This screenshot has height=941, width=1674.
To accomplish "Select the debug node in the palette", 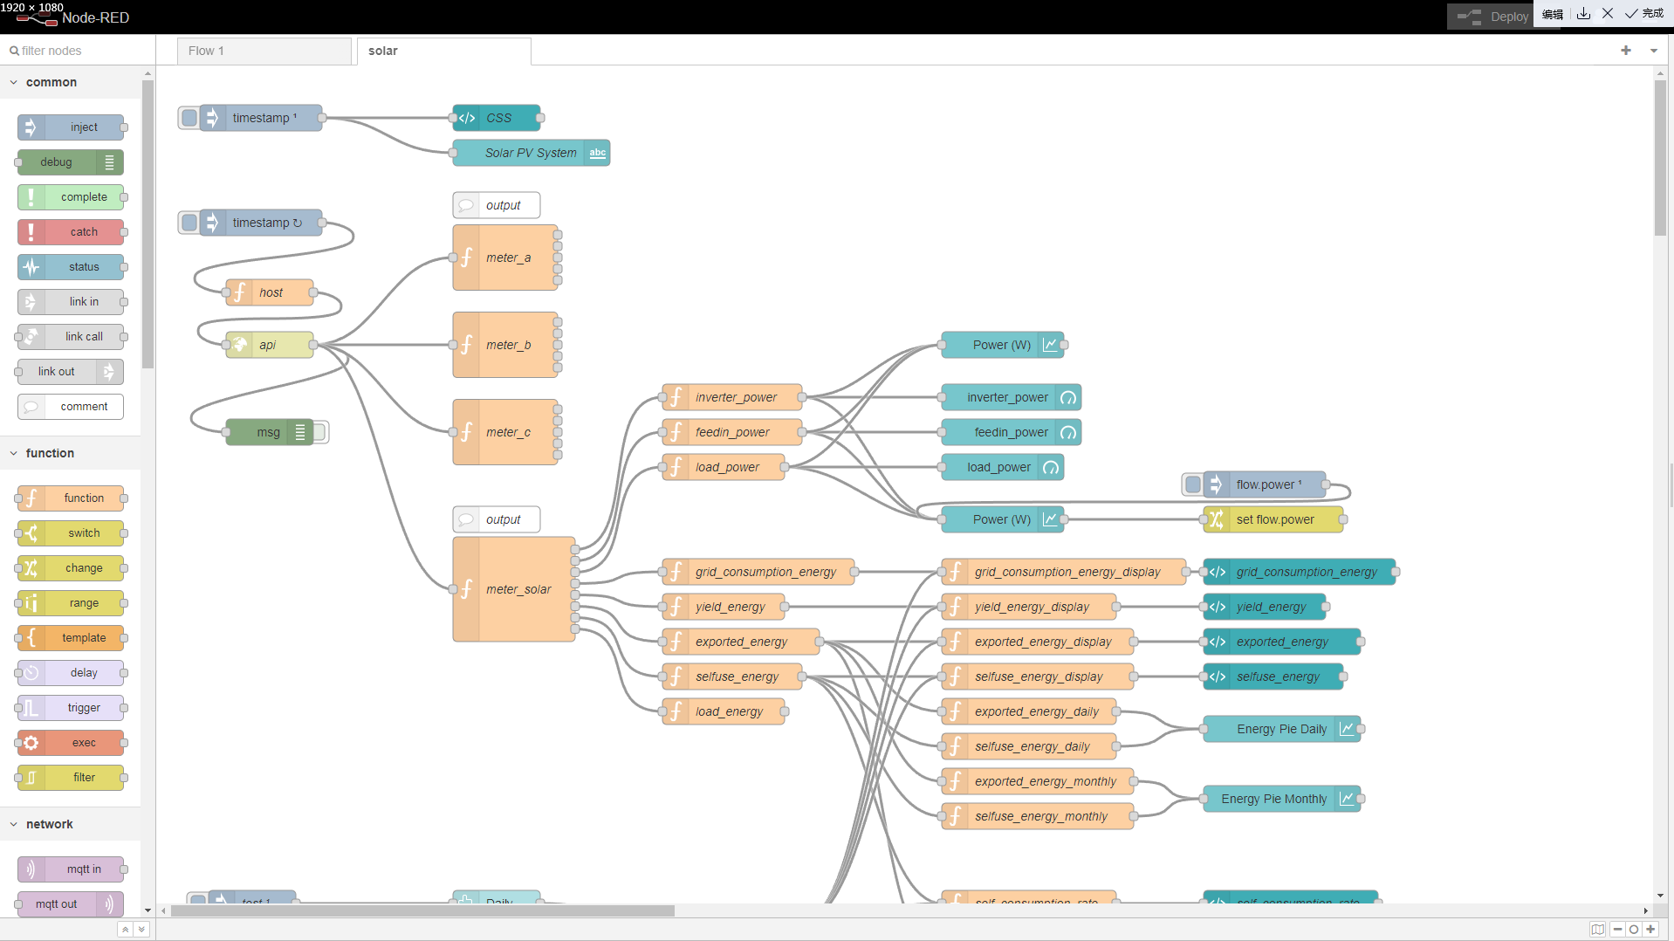I will click(x=71, y=162).
